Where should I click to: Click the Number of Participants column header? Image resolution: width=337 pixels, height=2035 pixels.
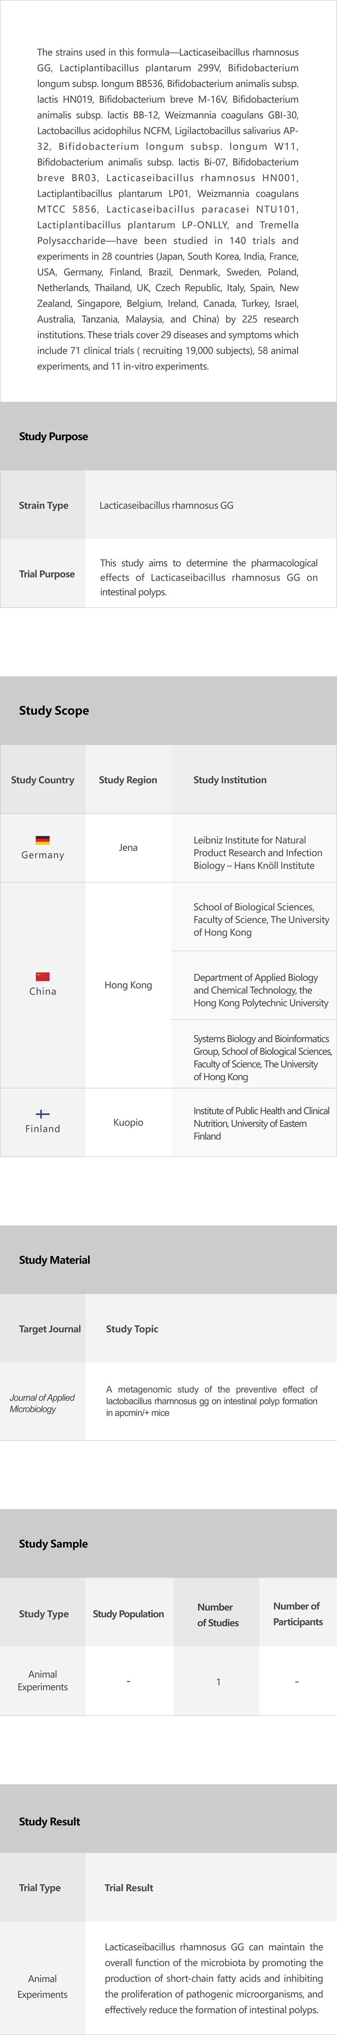point(297,1613)
